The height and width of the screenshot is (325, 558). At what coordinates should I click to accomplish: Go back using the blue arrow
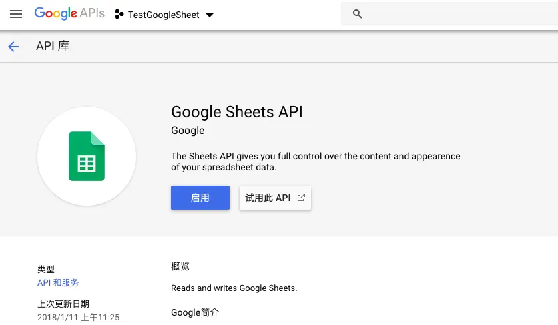coord(13,47)
